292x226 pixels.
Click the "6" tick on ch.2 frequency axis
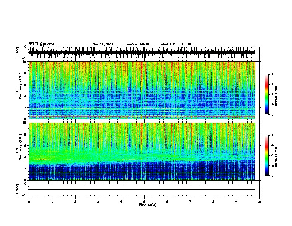coord(26,146)
